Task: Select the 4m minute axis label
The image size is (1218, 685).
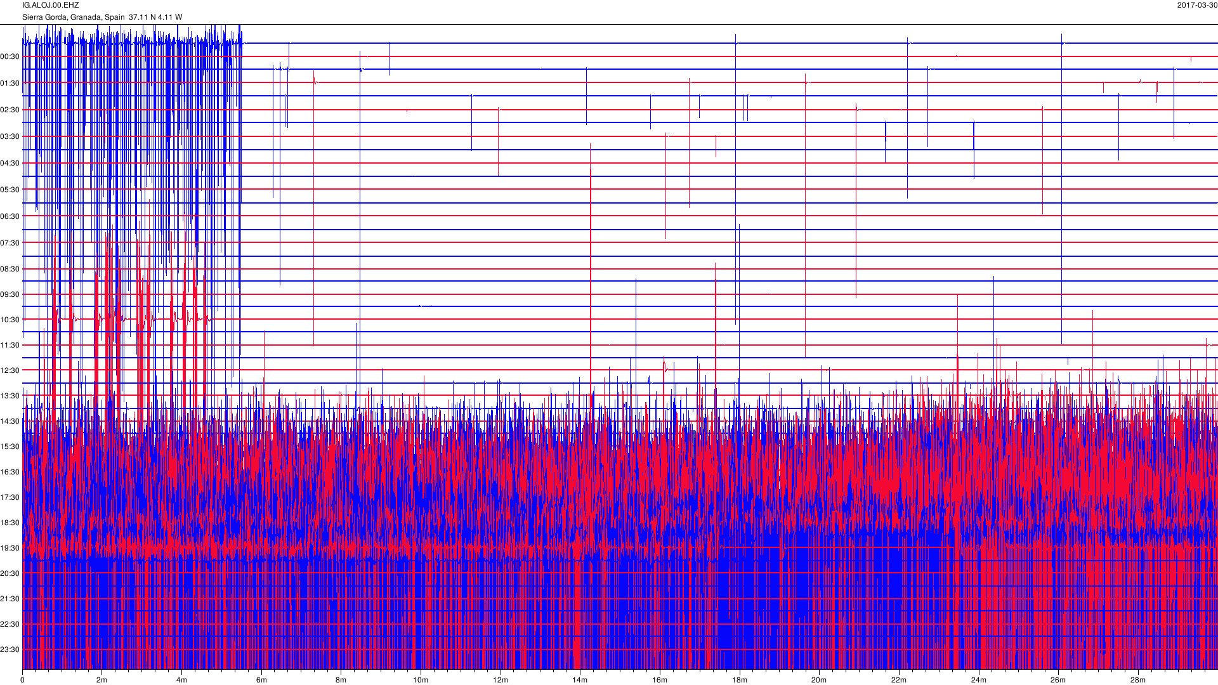Action: 181,680
